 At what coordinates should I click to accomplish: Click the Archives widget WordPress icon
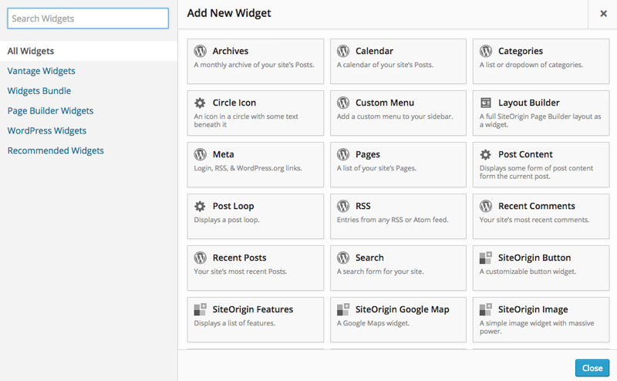pos(201,51)
